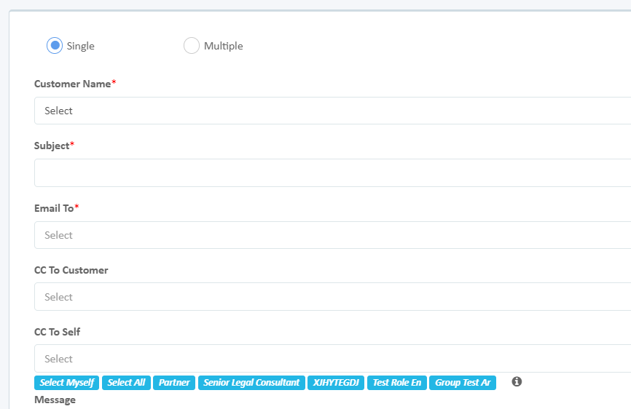Click the Subject input field

pyautogui.click(x=332, y=172)
